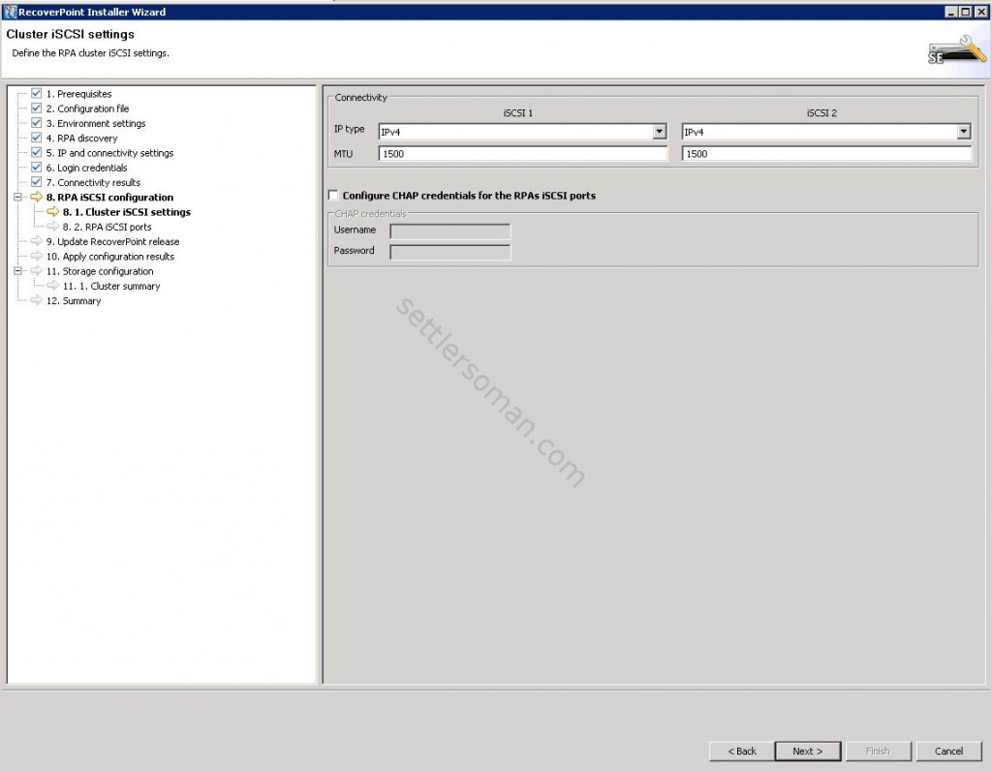This screenshot has width=992, height=772.
Task: Enable Configure CHAP credentials checkbox
Action: click(334, 196)
